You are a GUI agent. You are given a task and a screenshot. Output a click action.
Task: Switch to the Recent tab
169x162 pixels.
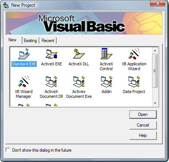48,41
